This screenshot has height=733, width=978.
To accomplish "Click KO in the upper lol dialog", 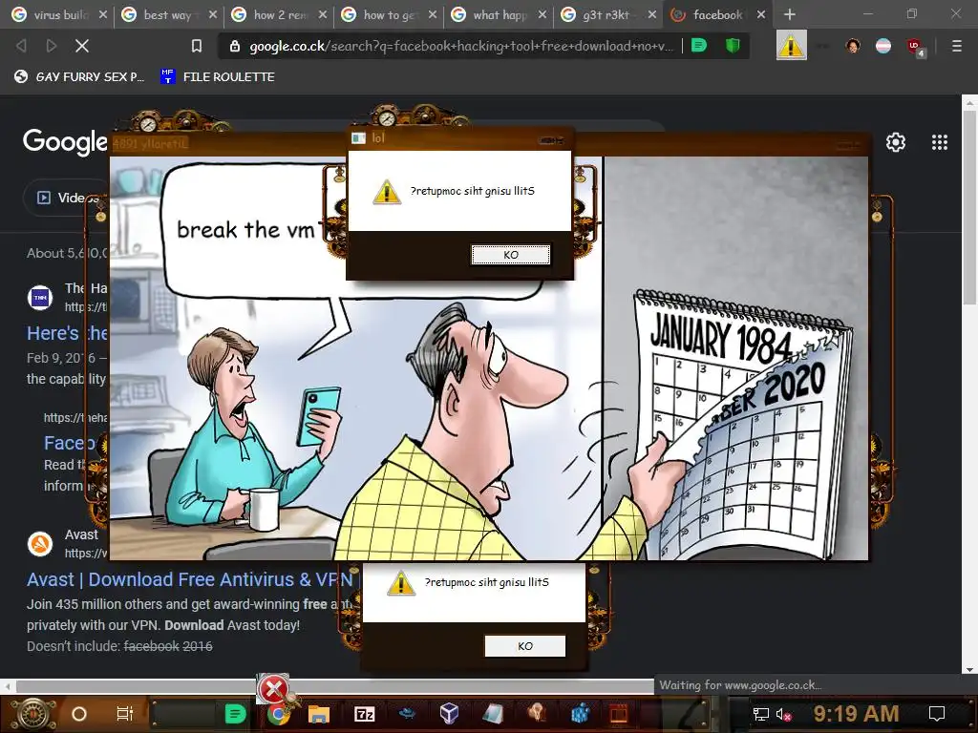I will point(511,254).
